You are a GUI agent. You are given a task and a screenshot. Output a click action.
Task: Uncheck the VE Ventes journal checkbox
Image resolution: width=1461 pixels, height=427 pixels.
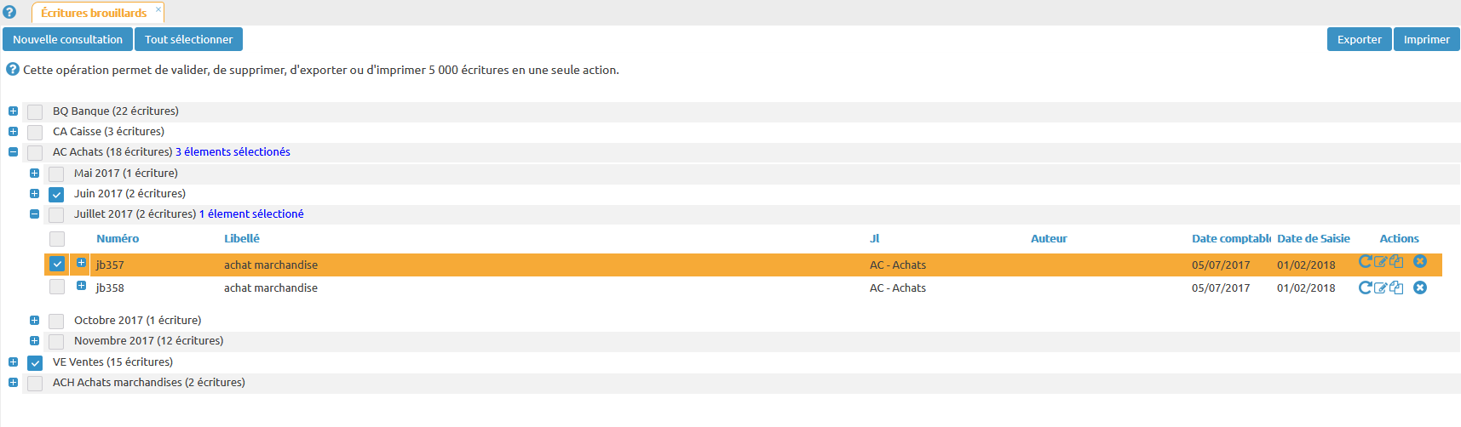coord(35,362)
